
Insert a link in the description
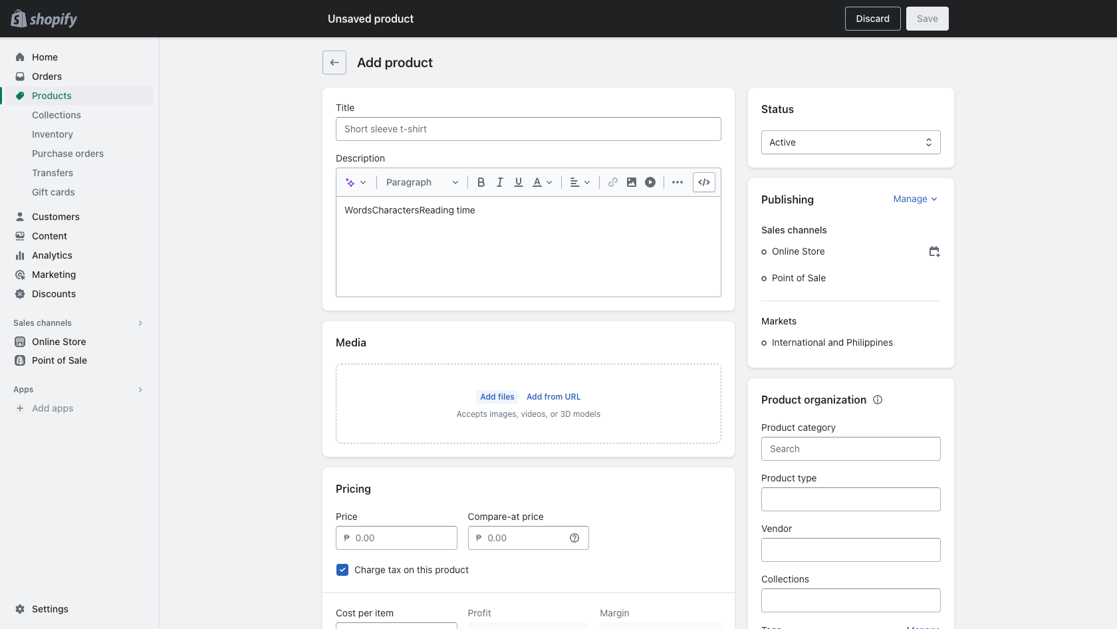coord(612,182)
